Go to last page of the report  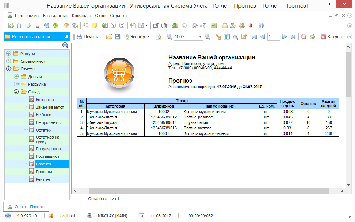293,36
